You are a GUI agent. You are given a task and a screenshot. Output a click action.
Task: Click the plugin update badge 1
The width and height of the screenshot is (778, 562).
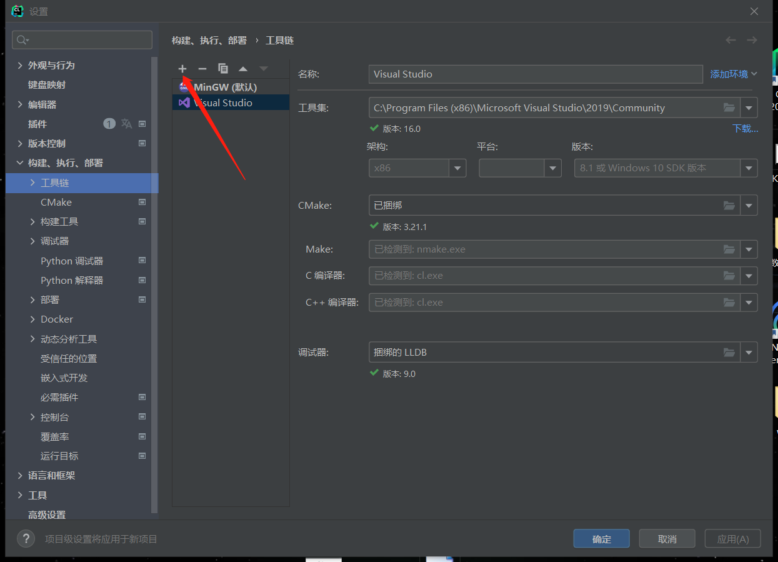coord(109,124)
